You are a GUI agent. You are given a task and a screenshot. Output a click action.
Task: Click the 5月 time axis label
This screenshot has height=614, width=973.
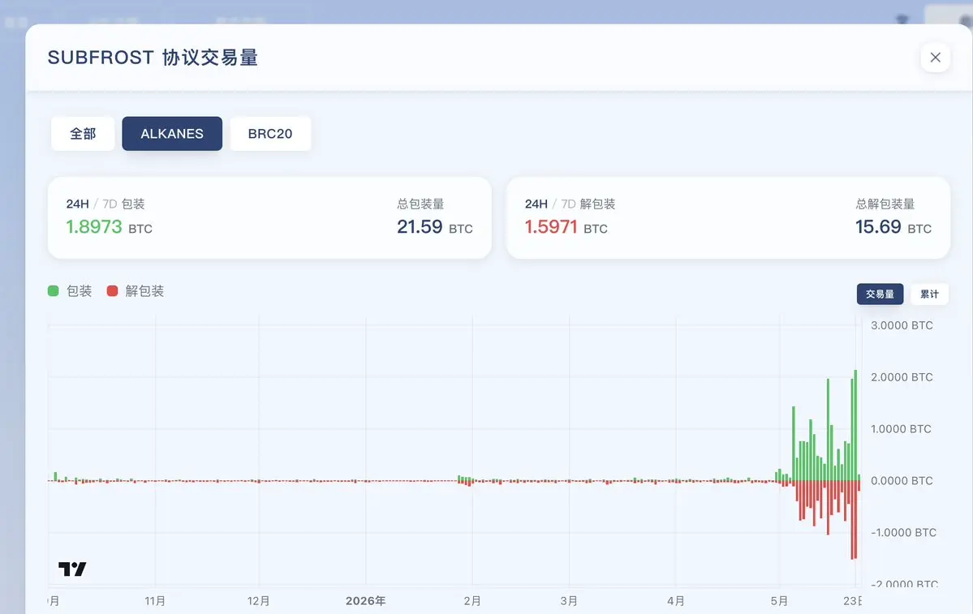pyautogui.click(x=779, y=601)
